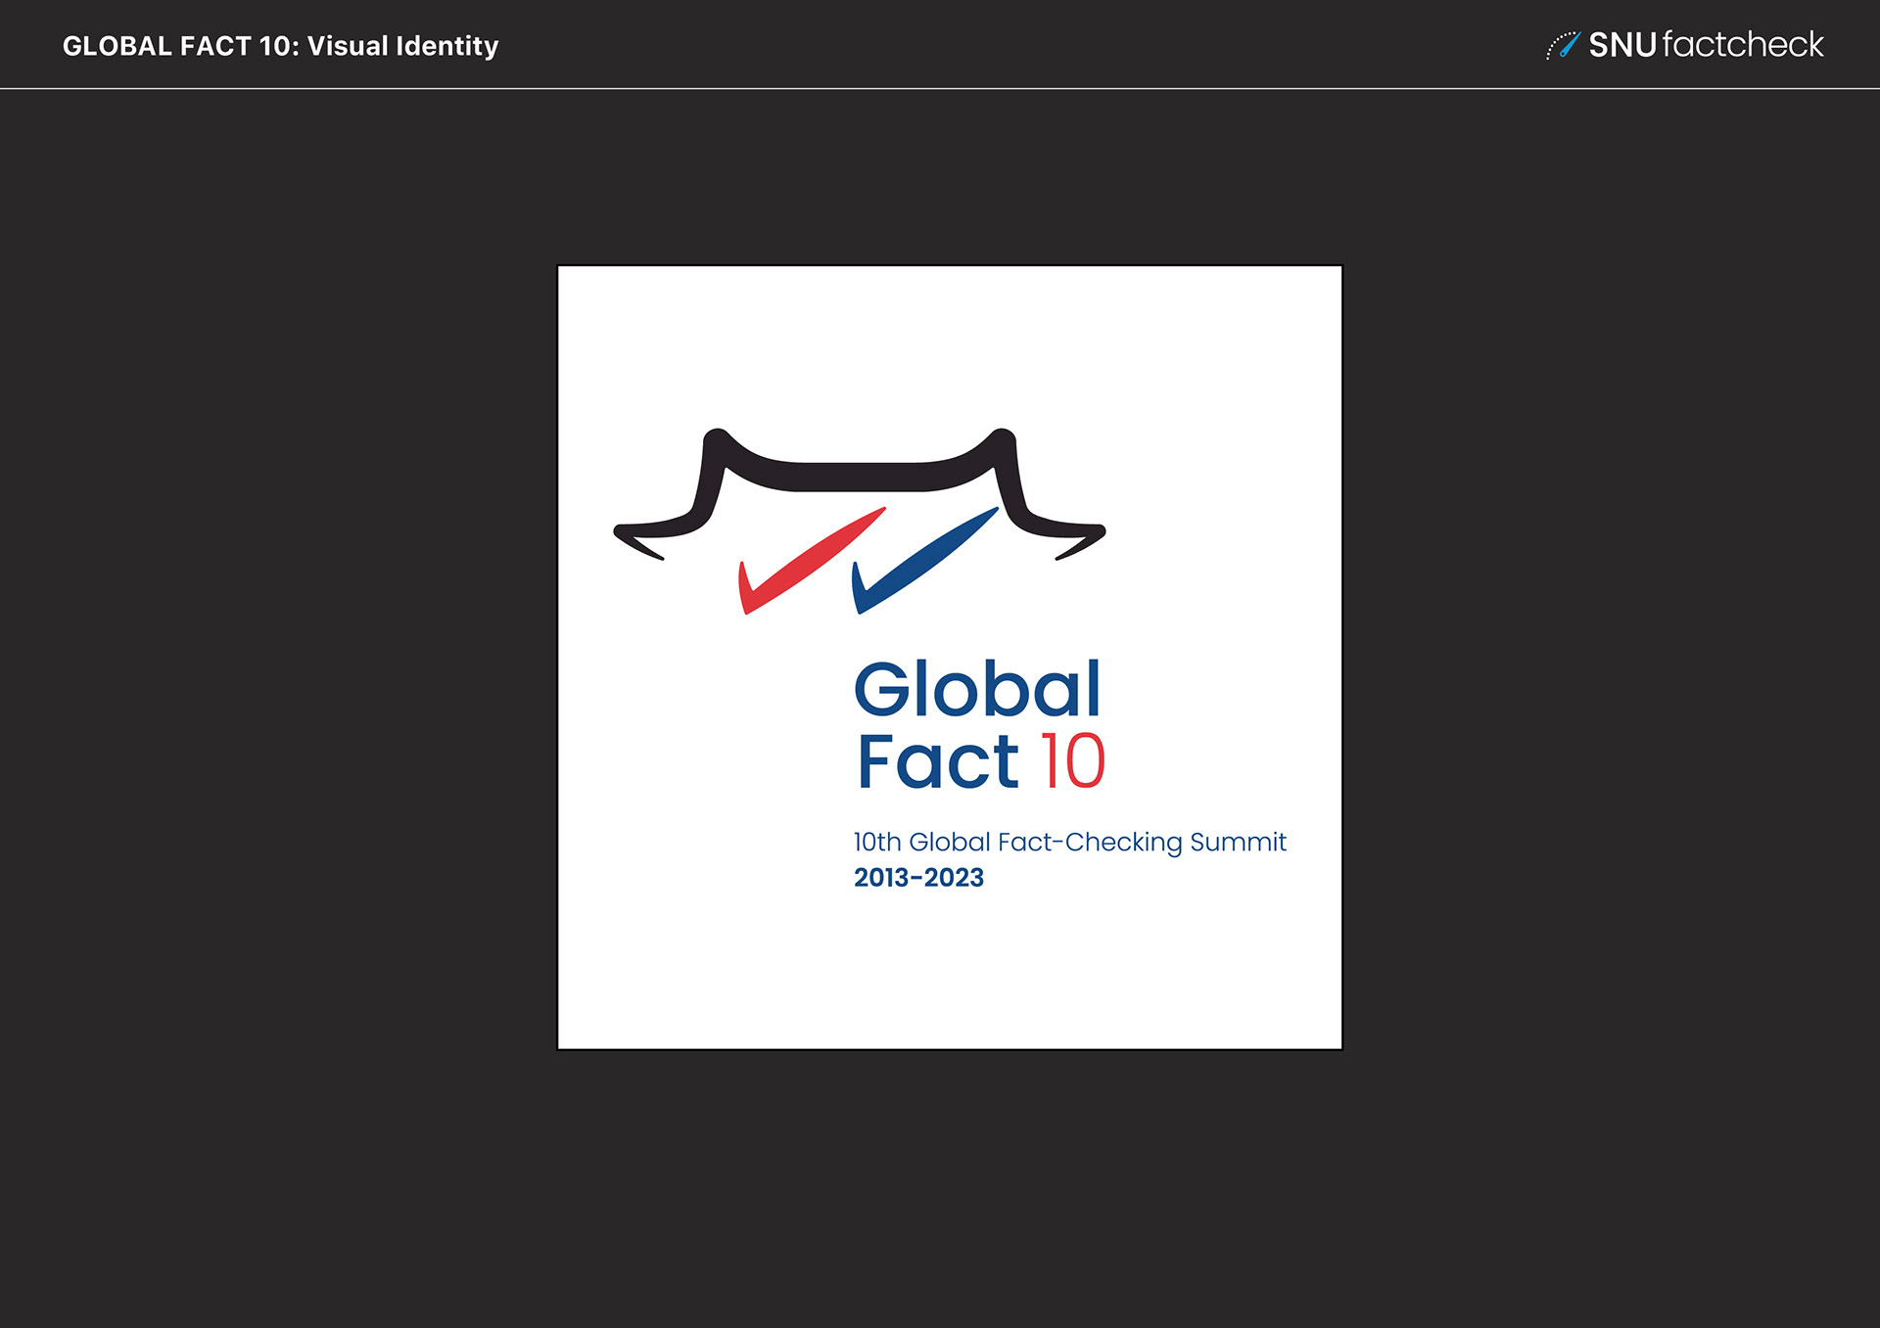
Task: Click the red checkmark in the logo
Action: (812, 560)
